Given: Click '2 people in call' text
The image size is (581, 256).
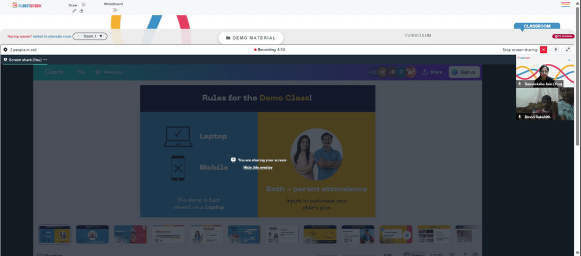Looking at the screenshot, I should (x=23, y=50).
